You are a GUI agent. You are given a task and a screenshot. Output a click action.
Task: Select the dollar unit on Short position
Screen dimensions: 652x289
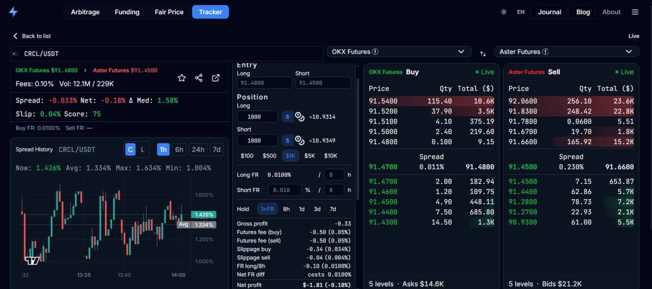tap(287, 140)
